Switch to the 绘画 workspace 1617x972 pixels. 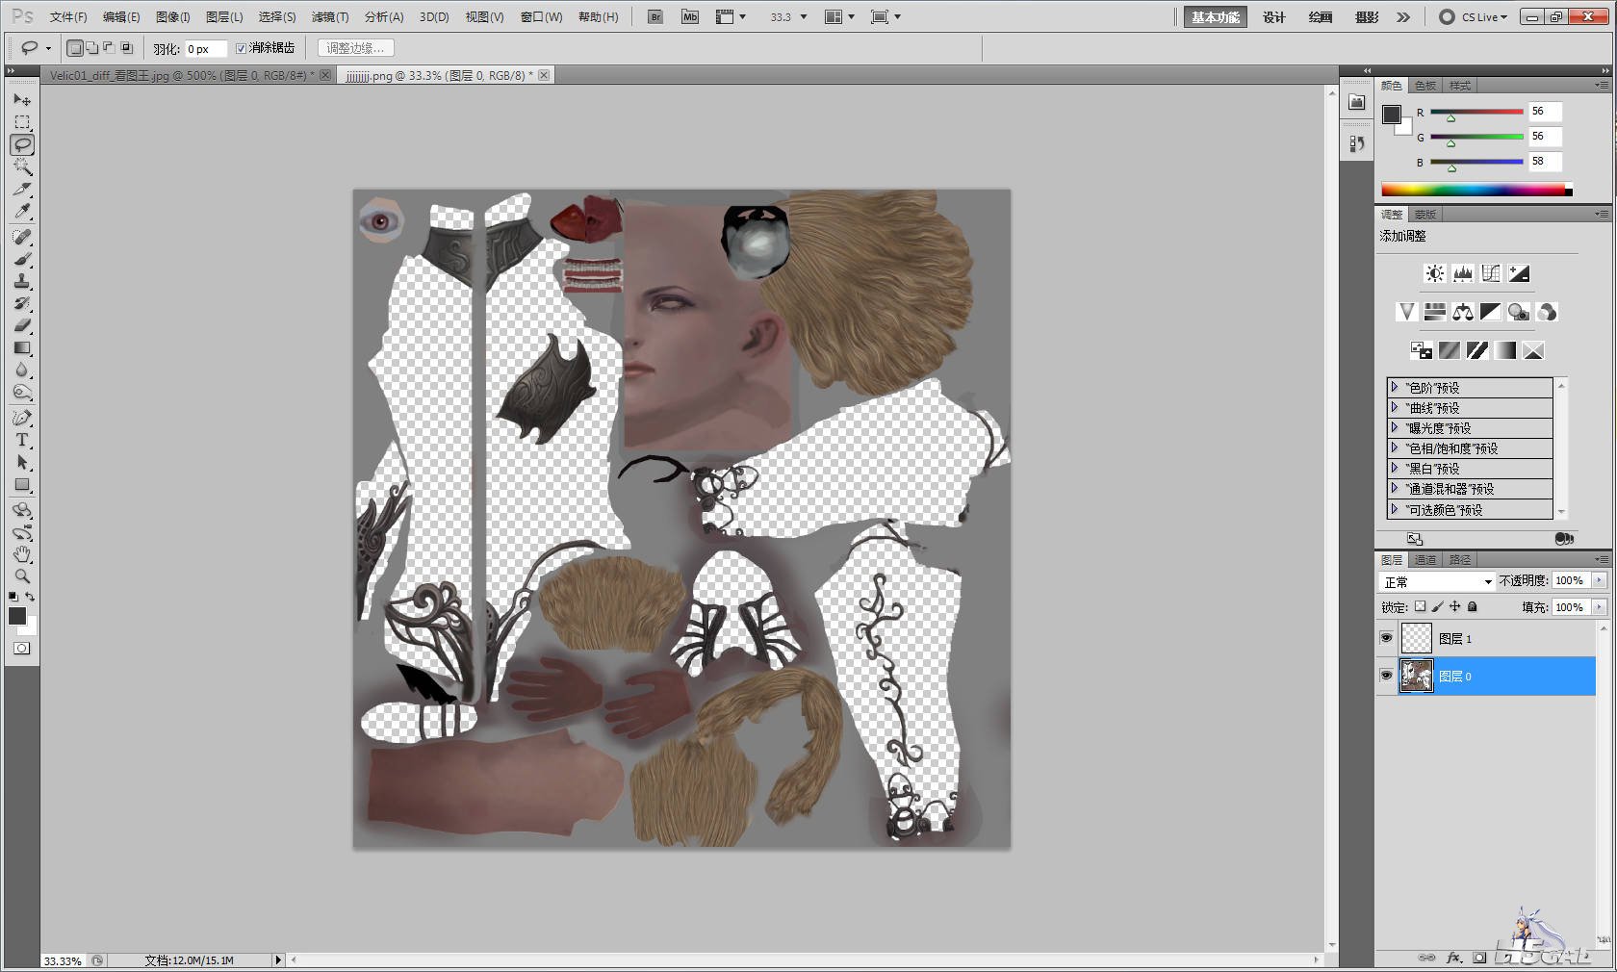pos(1321,16)
